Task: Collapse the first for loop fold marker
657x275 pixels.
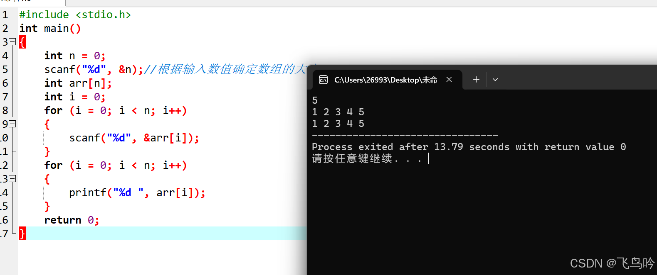Action: pos(12,124)
